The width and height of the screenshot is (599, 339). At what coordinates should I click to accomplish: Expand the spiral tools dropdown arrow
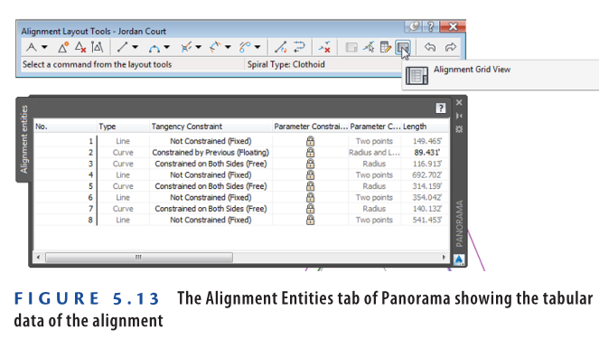click(257, 47)
